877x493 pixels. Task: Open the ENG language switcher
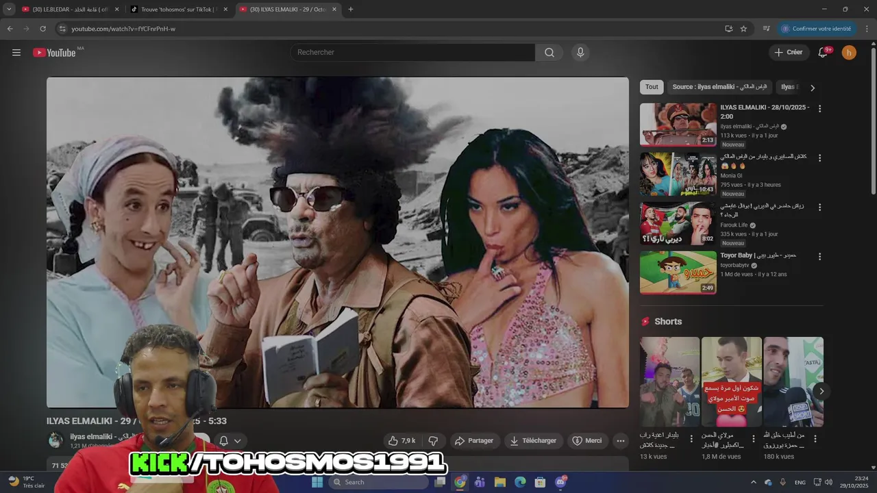coord(800,482)
